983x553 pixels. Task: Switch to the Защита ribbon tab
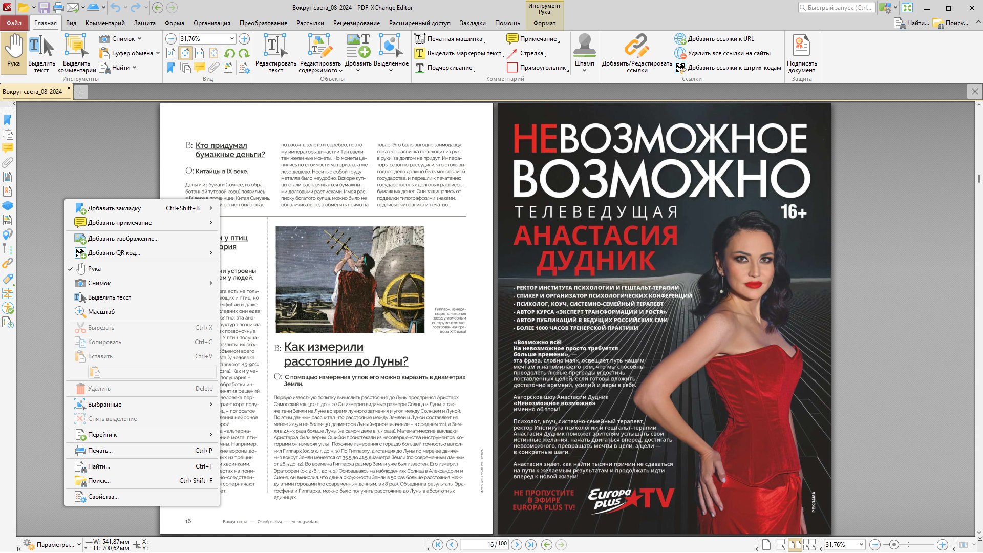pyautogui.click(x=145, y=23)
